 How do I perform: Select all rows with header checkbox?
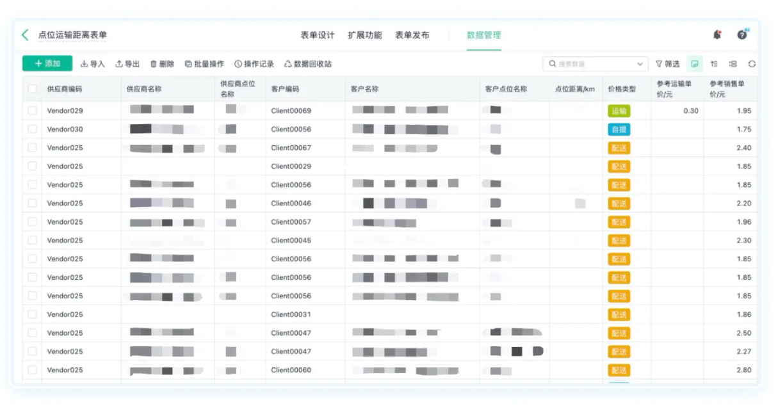coord(32,89)
